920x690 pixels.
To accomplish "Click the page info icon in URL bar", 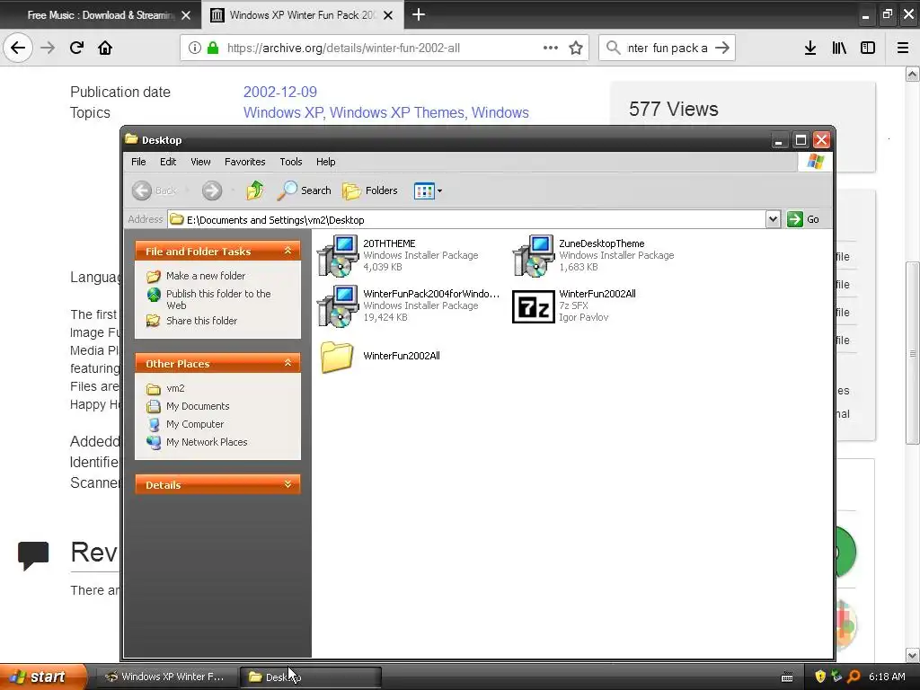I will click(195, 48).
